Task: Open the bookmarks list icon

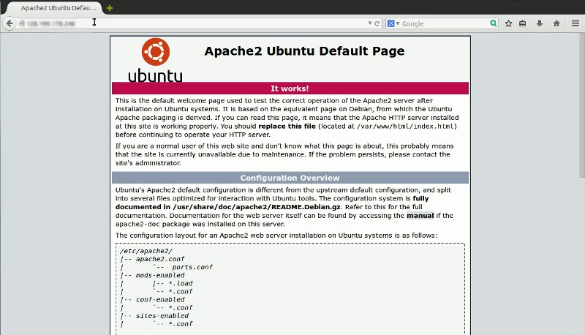Action: point(524,23)
